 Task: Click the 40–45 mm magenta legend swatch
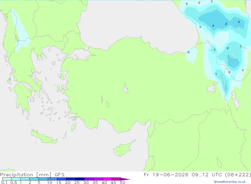(x=107, y=179)
